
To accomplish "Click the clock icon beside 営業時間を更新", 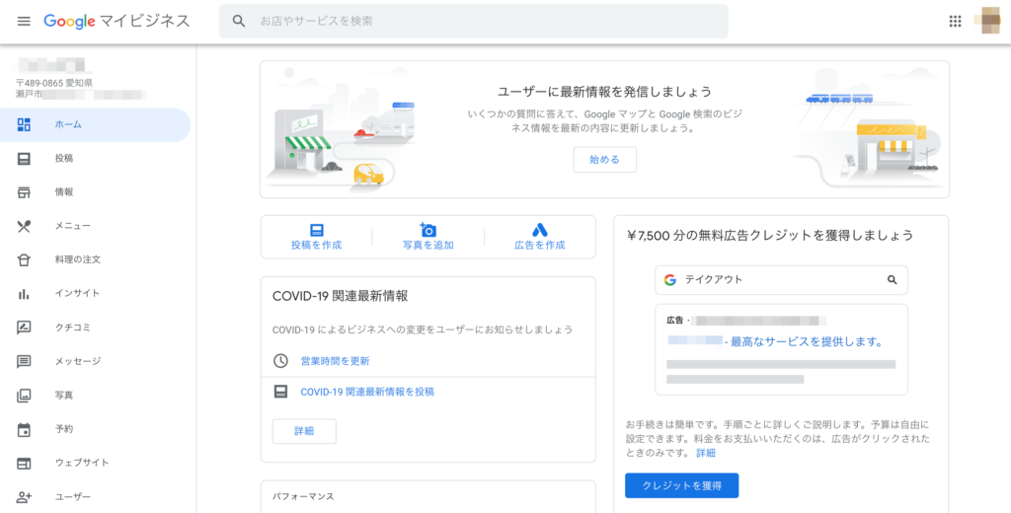I will 280,361.
